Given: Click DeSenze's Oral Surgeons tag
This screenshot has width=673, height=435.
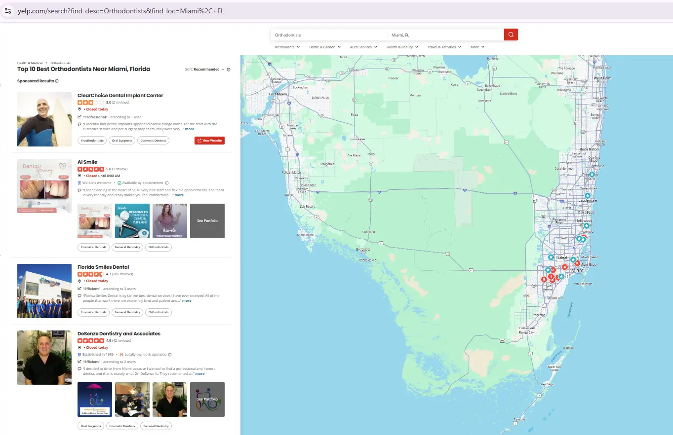Looking at the screenshot, I should click(90, 426).
